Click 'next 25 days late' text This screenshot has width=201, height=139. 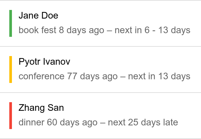[143, 122]
